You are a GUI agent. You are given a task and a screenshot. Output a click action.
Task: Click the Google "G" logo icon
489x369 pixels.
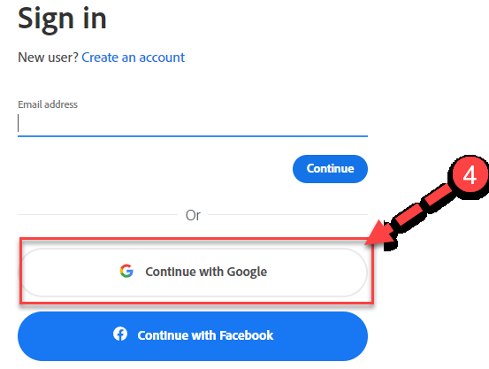click(126, 271)
